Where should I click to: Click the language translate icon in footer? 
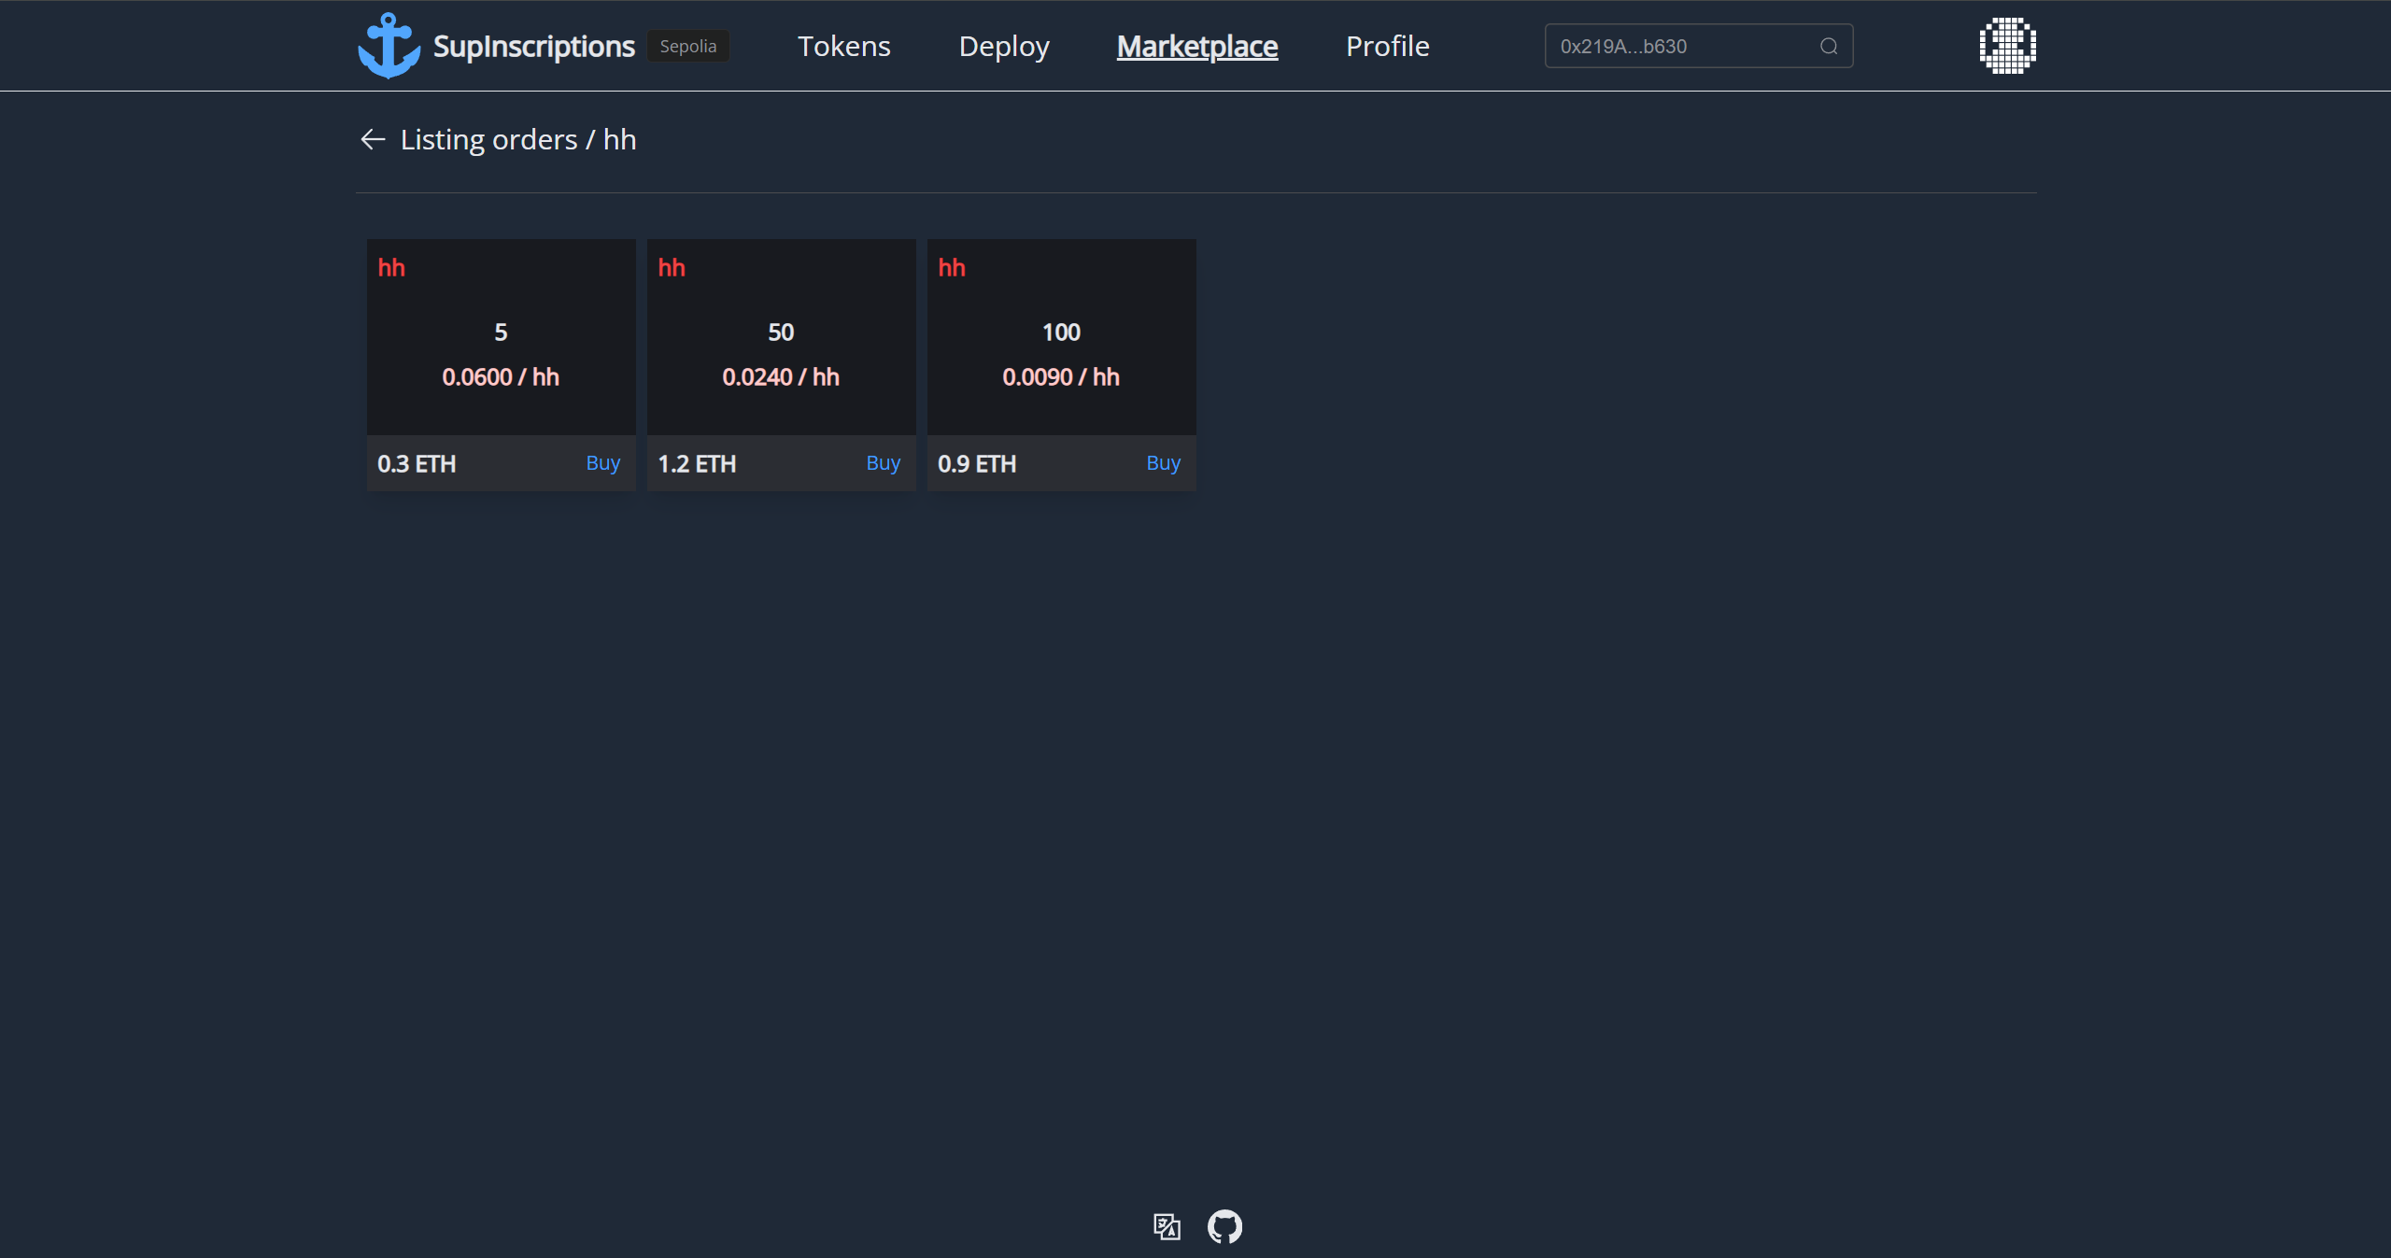(1167, 1226)
